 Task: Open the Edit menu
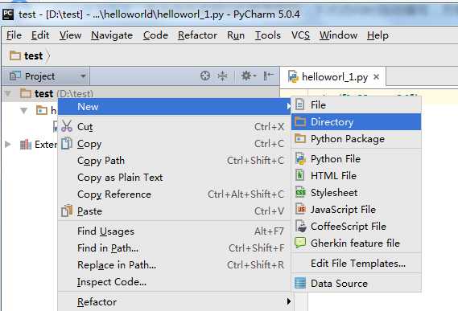(x=40, y=35)
